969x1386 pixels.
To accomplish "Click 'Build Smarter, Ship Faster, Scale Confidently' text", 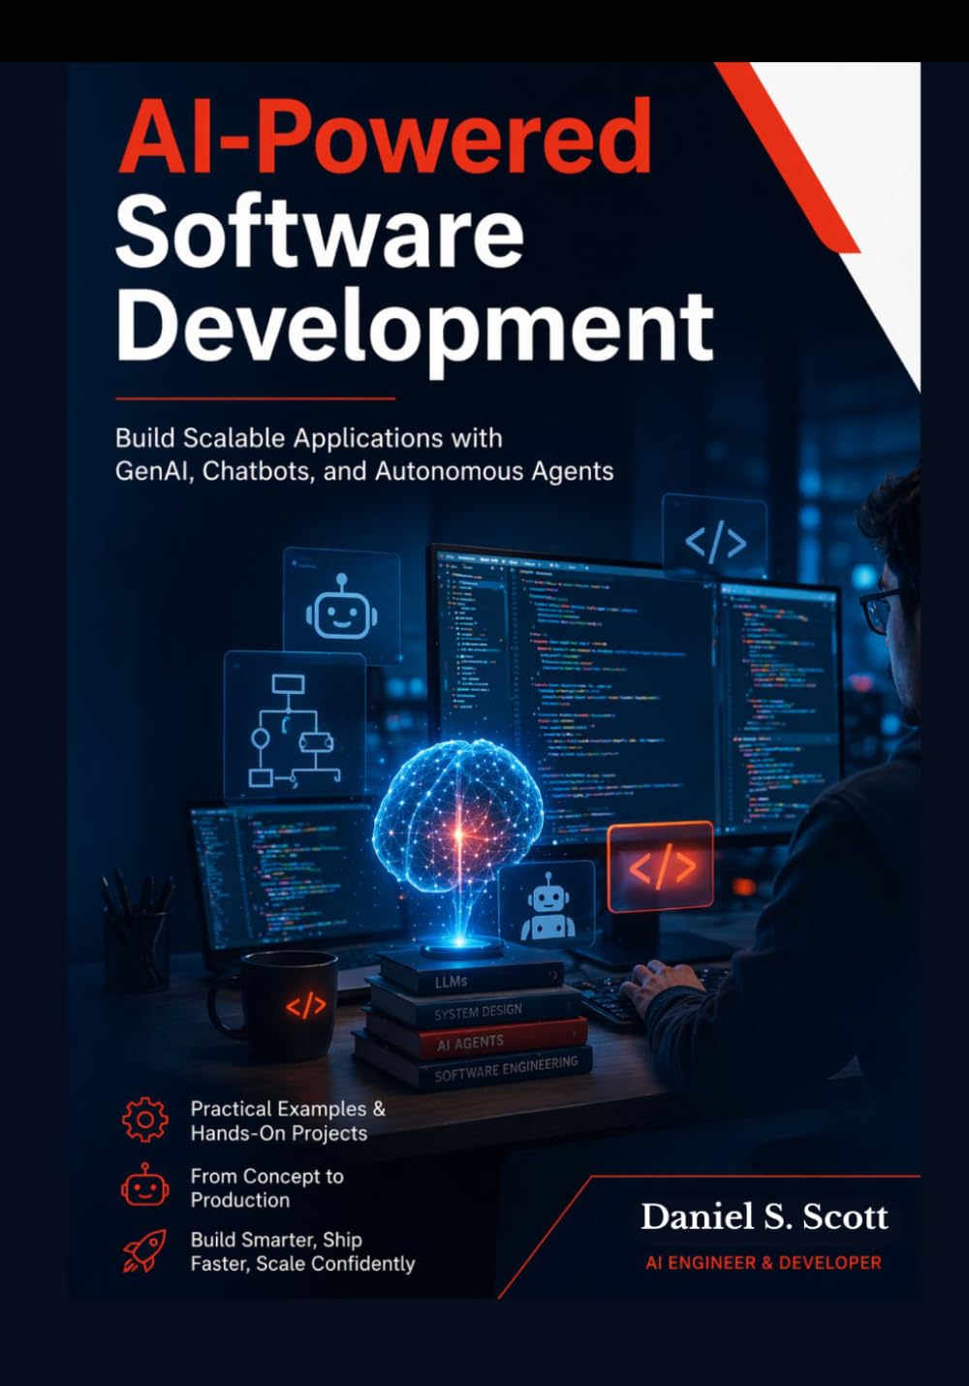I will pos(302,1251).
